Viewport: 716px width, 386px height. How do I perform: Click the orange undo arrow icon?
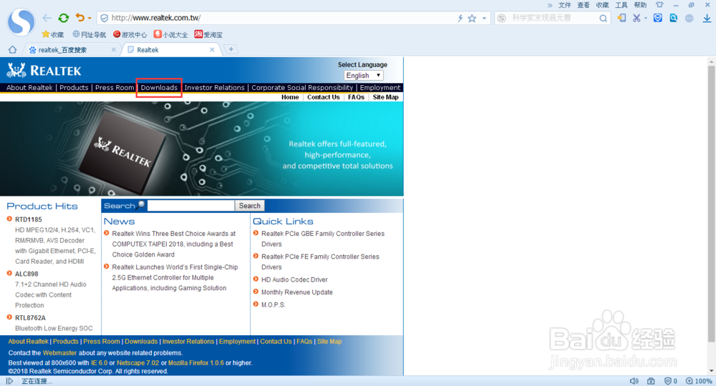click(x=80, y=17)
